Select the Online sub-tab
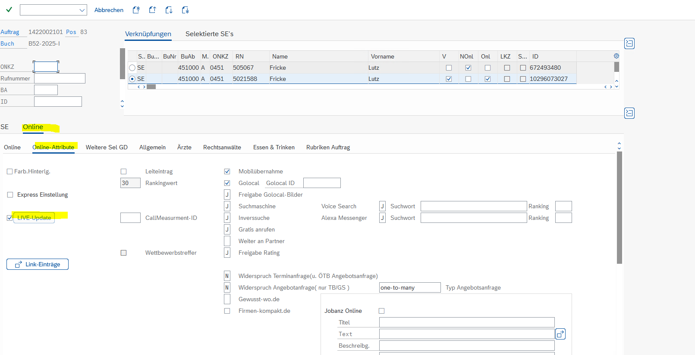The width and height of the screenshot is (695, 355). click(x=12, y=147)
